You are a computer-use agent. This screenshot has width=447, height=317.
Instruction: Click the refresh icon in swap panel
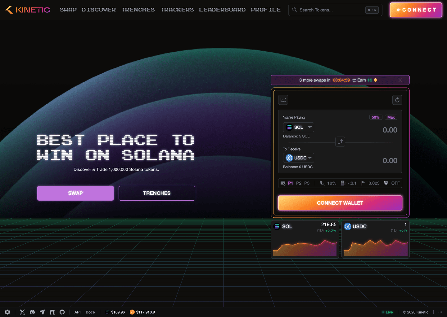pos(397,100)
